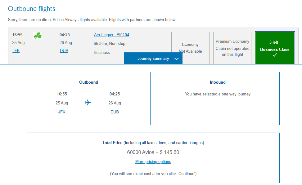The width and height of the screenshot is (302, 185).
Task: Select the Premium Economy cabin box
Action: click(x=232, y=48)
